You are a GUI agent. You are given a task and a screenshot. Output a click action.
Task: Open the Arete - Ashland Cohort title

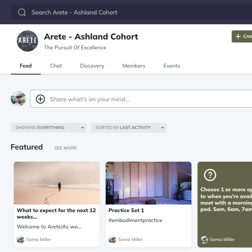click(91, 37)
